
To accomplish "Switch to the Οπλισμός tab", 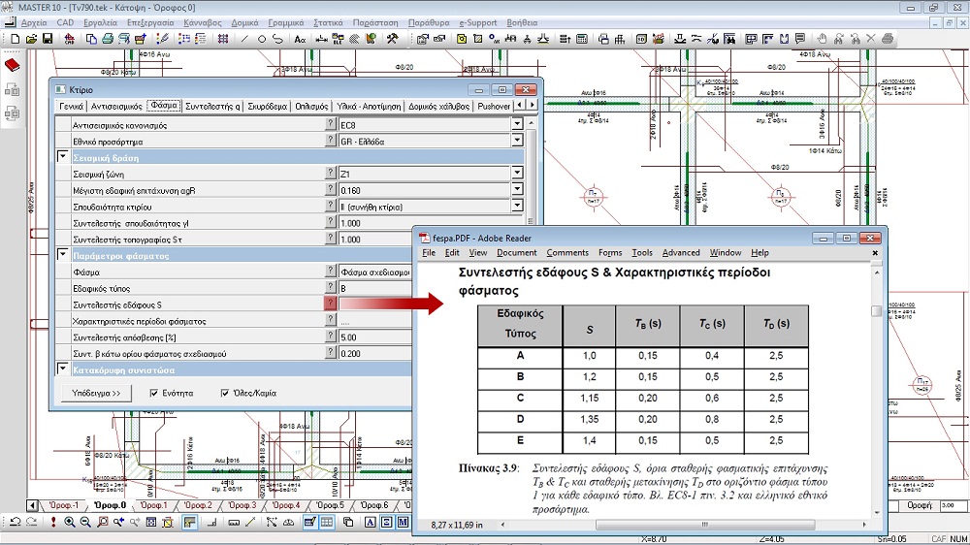I will 311,107.
